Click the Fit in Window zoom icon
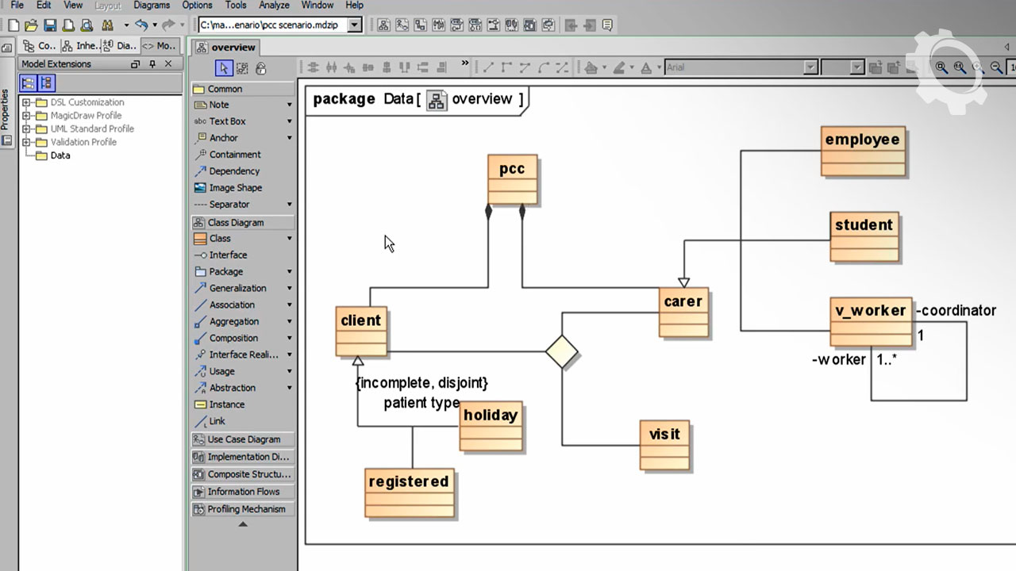 click(x=941, y=68)
